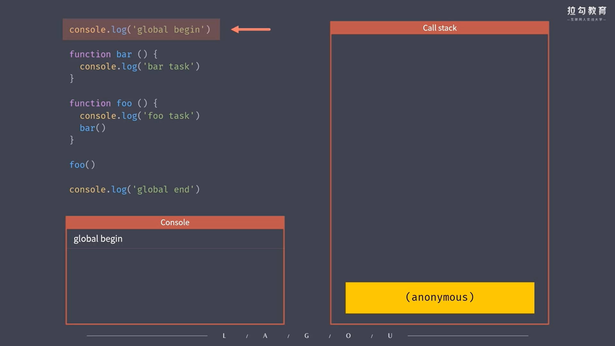Click the console.log('bar task') line
The height and width of the screenshot is (346, 615).
(x=140, y=66)
